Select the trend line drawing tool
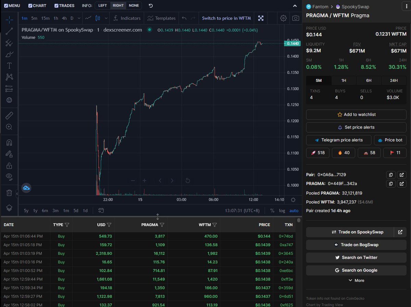The image size is (411, 307). (x=9, y=31)
